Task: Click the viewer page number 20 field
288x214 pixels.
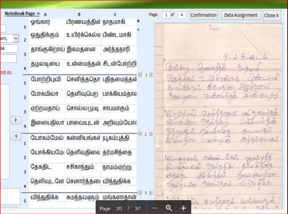Action: (119, 209)
